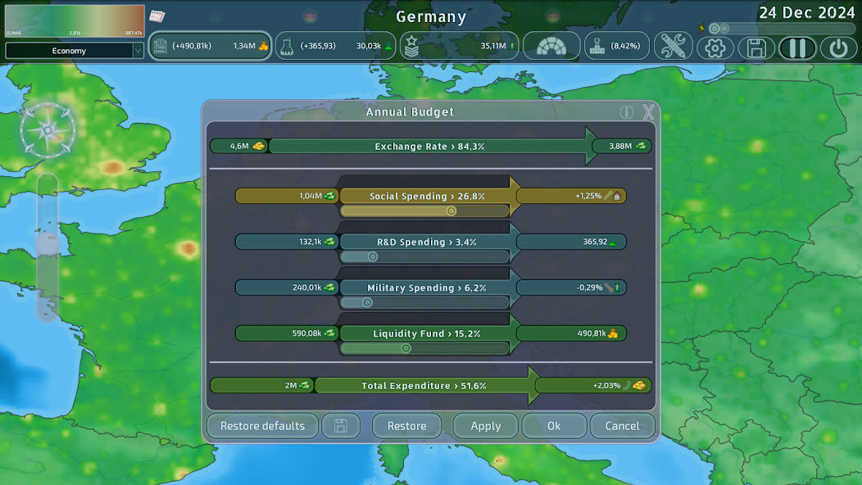Open the ranking podium panel showing 8,42%

pyautogui.click(x=617, y=47)
